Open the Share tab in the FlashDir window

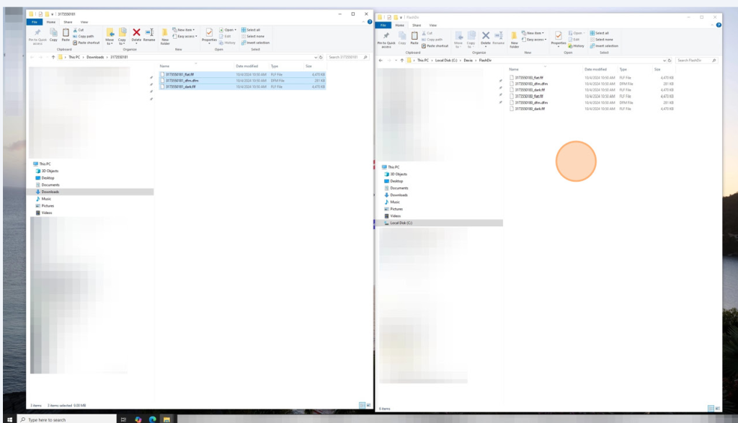click(x=416, y=25)
